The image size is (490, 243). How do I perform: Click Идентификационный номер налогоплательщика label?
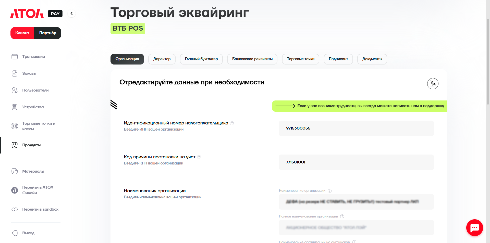pyautogui.click(x=176, y=123)
